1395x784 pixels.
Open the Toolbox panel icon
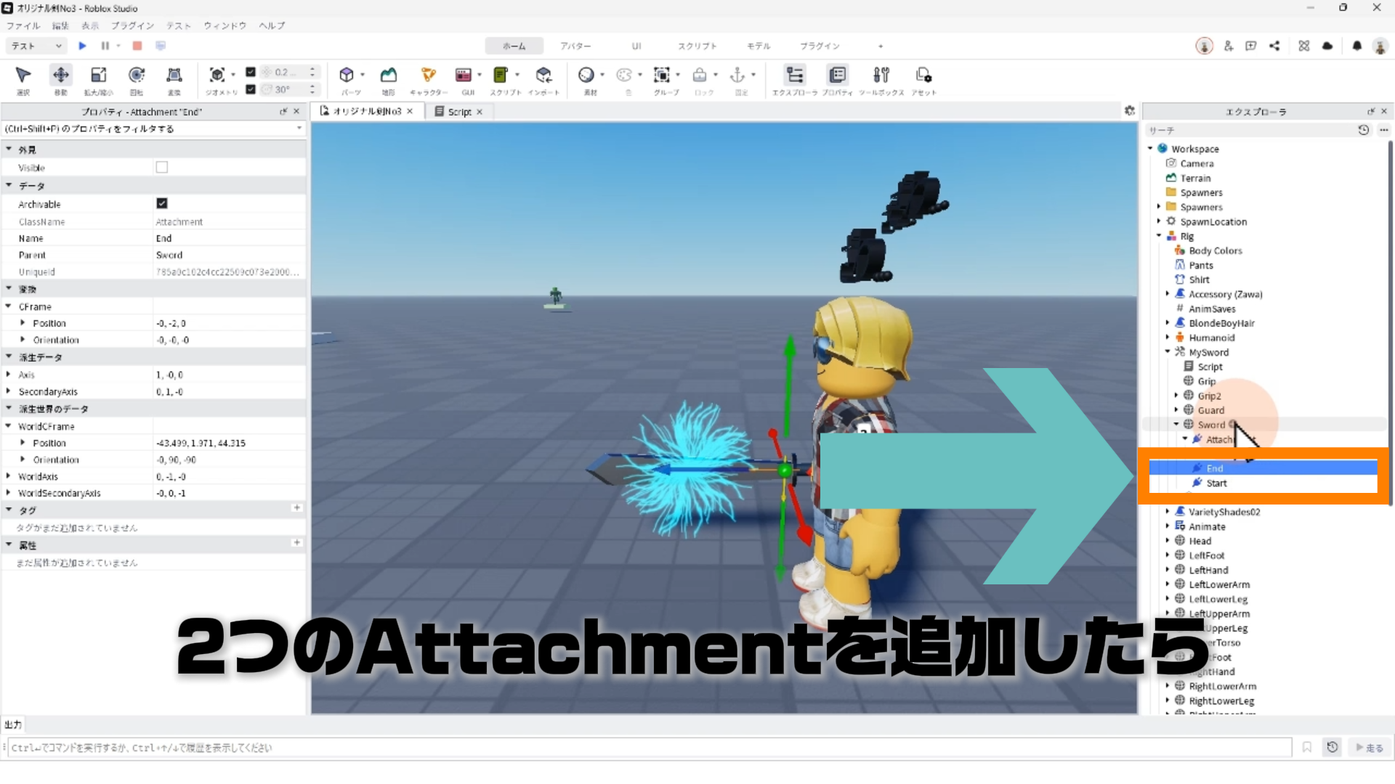tap(881, 75)
